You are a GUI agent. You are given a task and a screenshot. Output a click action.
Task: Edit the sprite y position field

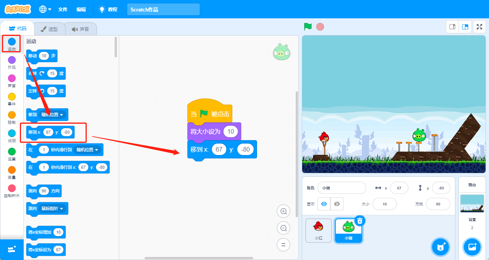(x=441, y=188)
